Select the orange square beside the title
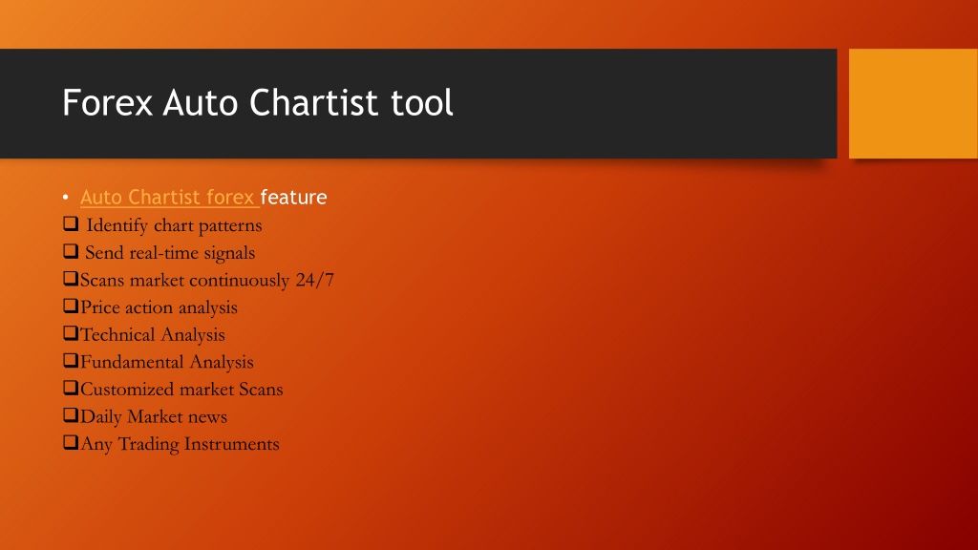Image resolution: width=978 pixels, height=550 pixels. (913, 103)
